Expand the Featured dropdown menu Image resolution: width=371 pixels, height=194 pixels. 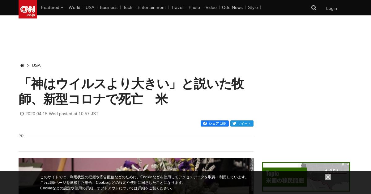(x=52, y=7)
